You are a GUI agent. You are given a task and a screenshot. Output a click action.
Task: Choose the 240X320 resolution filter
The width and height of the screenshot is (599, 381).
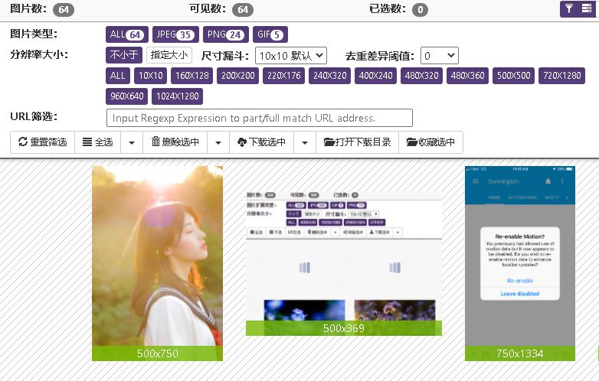coord(329,76)
